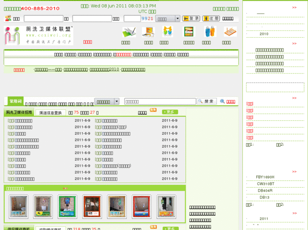
Task: Click the orange map board icon
Action: [x=230, y=32]
